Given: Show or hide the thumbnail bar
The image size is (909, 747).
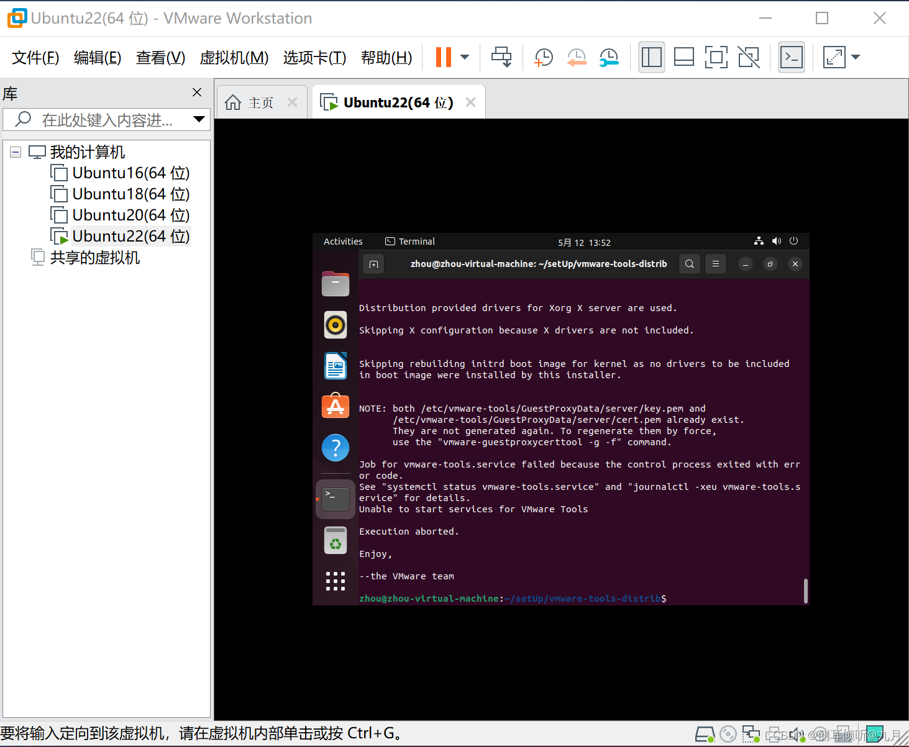Looking at the screenshot, I should point(683,57).
